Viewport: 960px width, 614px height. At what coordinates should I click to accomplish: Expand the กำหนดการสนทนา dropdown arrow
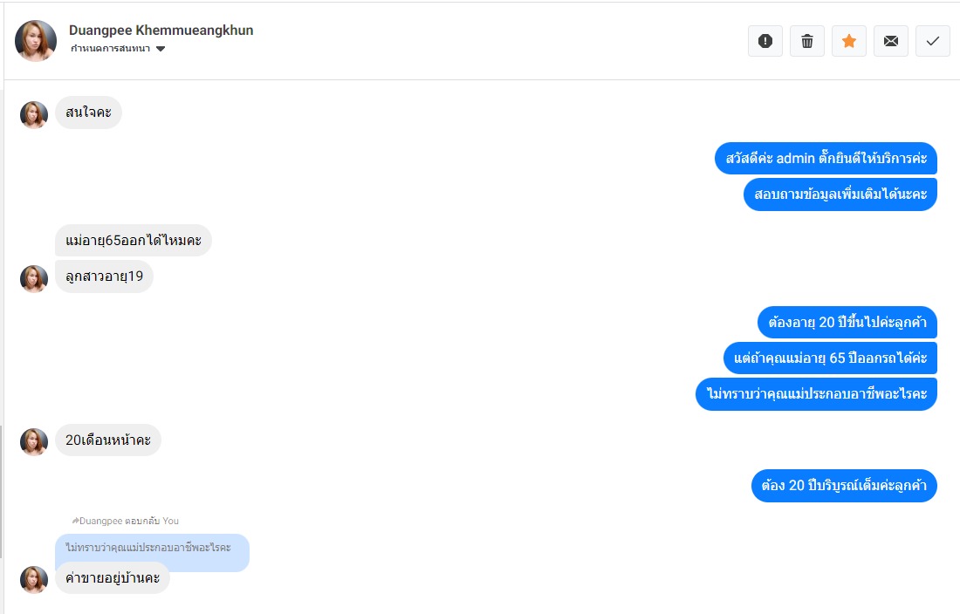[161, 49]
